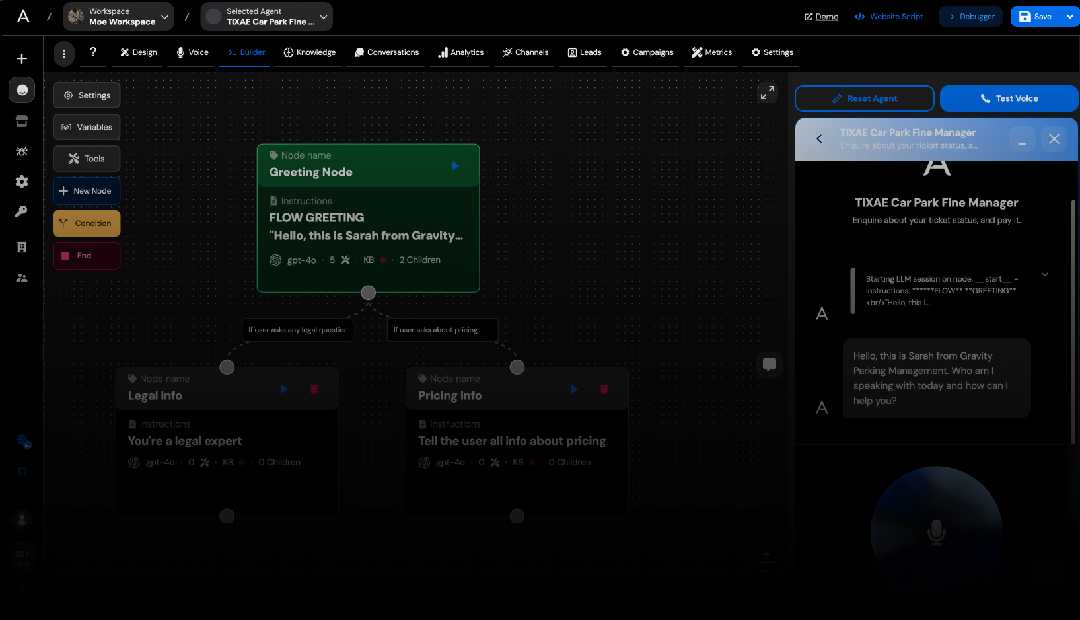Screen dimensions: 1080x620
Task: Delete the Pricing Info node with its trash icon
Action: tap(604, 389)
